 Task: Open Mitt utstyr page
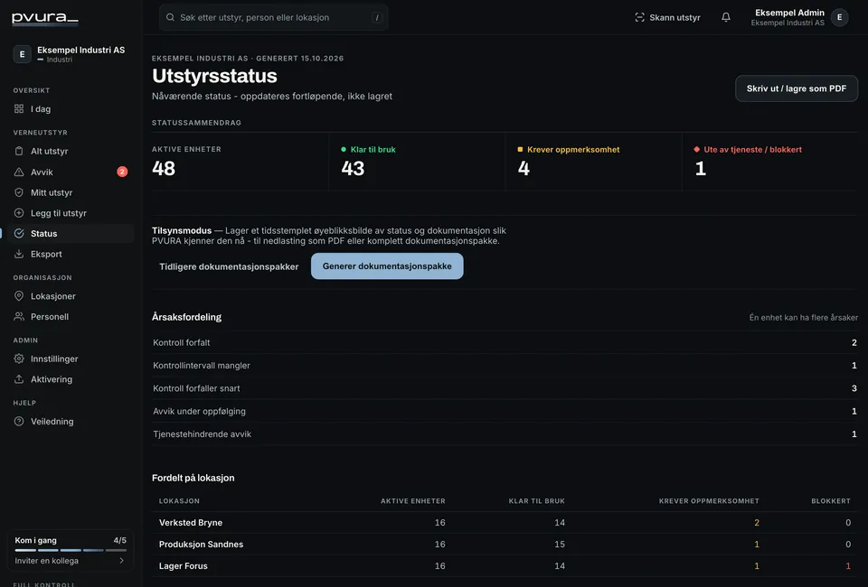click(x=71, y=192)
